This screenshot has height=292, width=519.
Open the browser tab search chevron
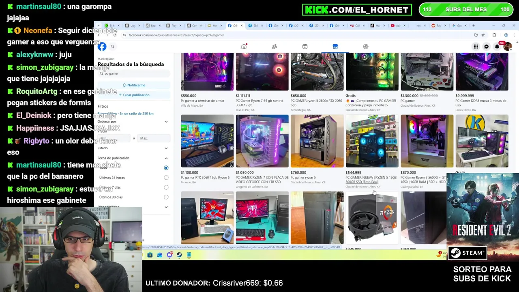coord(99,26)
